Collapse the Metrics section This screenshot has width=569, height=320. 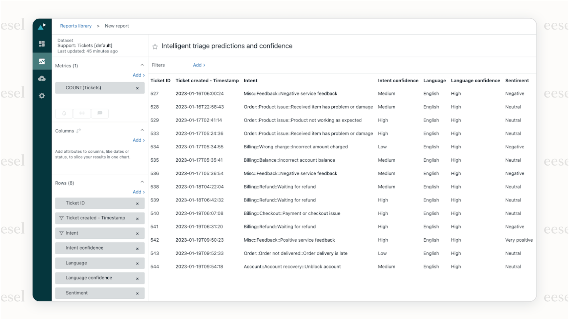[142, 64]
